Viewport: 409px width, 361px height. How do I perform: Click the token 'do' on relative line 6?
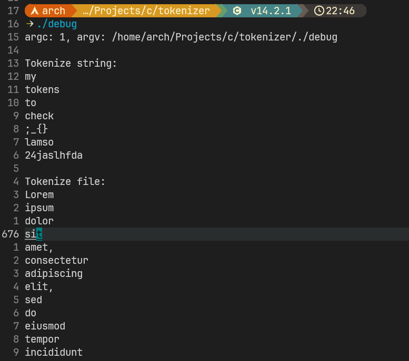[x=31, y=313]
